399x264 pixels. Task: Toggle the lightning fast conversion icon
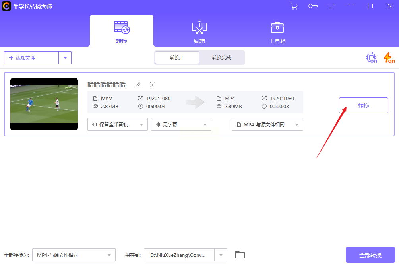(x=389, y=58)
